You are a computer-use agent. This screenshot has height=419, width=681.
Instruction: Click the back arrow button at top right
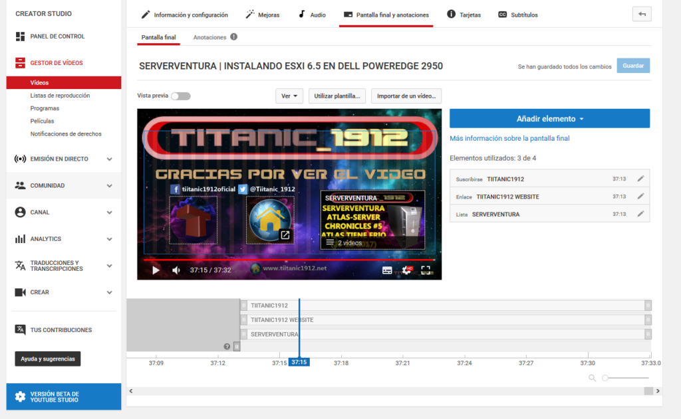pyautogui.click(x=642, y=15)
